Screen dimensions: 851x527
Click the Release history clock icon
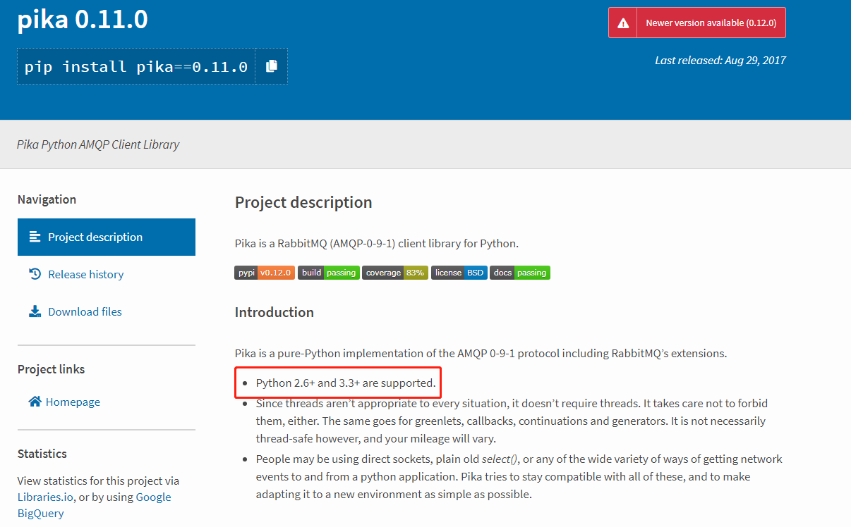click(35, 274)
